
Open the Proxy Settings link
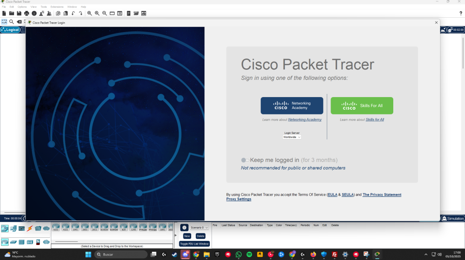click(238, 199)
